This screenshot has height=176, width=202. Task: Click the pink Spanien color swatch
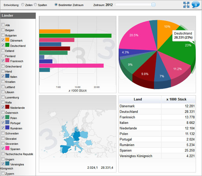point(7,148)
